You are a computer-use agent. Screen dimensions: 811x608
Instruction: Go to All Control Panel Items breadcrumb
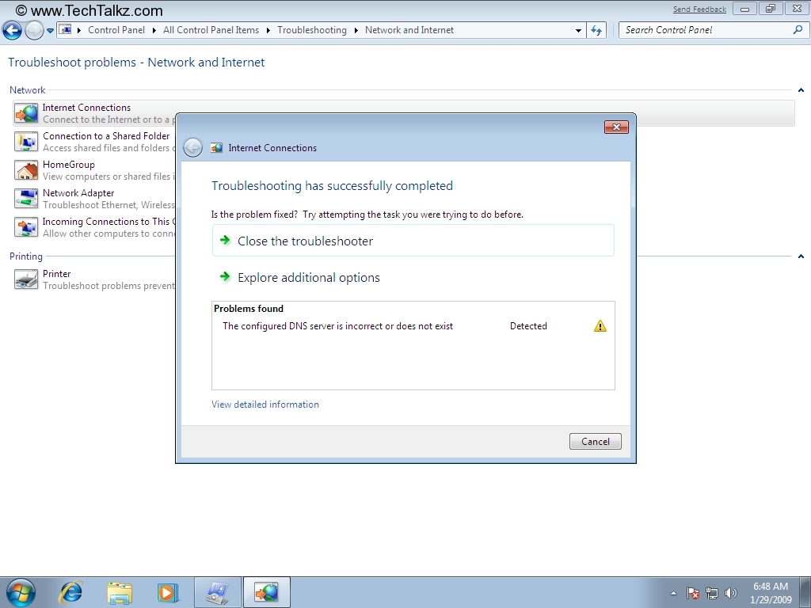click(x=211, y=30)
